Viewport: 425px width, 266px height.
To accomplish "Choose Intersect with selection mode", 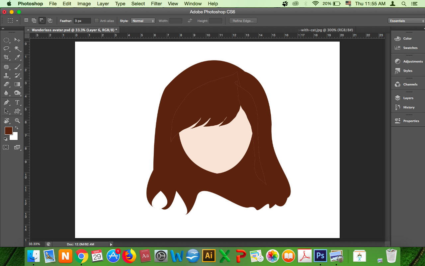I will tap(50, 21).
